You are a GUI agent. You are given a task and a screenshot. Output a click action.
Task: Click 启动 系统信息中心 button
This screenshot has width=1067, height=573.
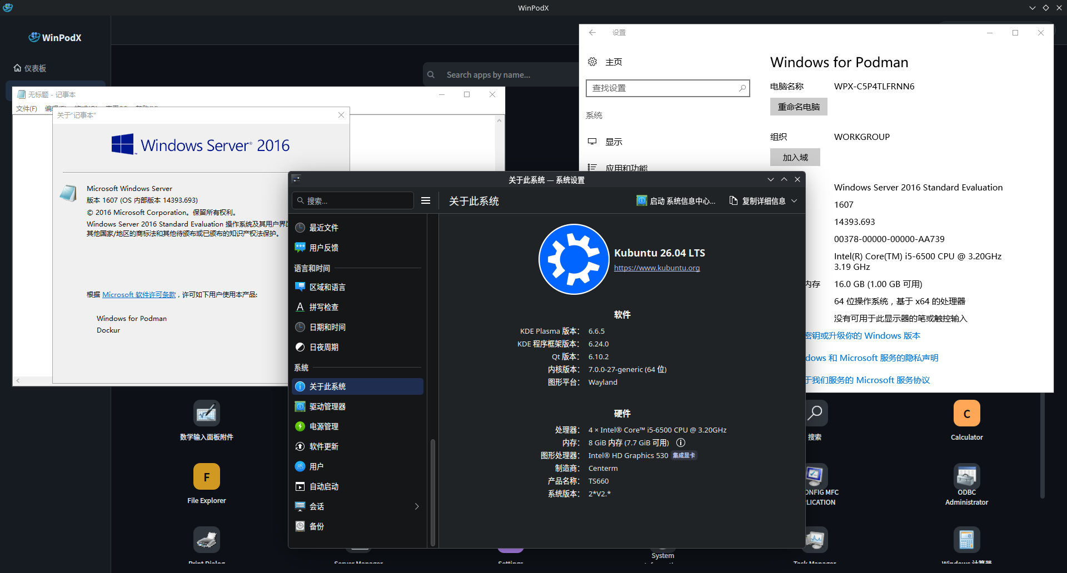[x=676, y=201]
